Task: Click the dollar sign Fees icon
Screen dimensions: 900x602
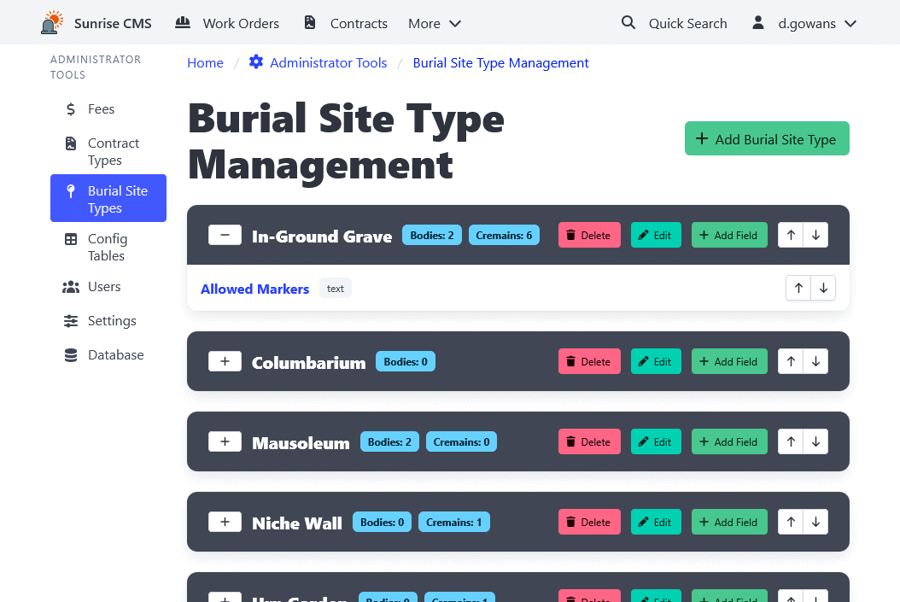Action: [x=71, y=109]
